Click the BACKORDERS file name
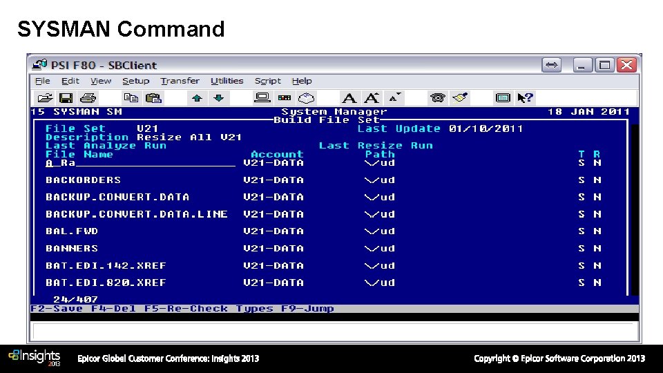This screenshot has height=373, width=663. point(84,180)
